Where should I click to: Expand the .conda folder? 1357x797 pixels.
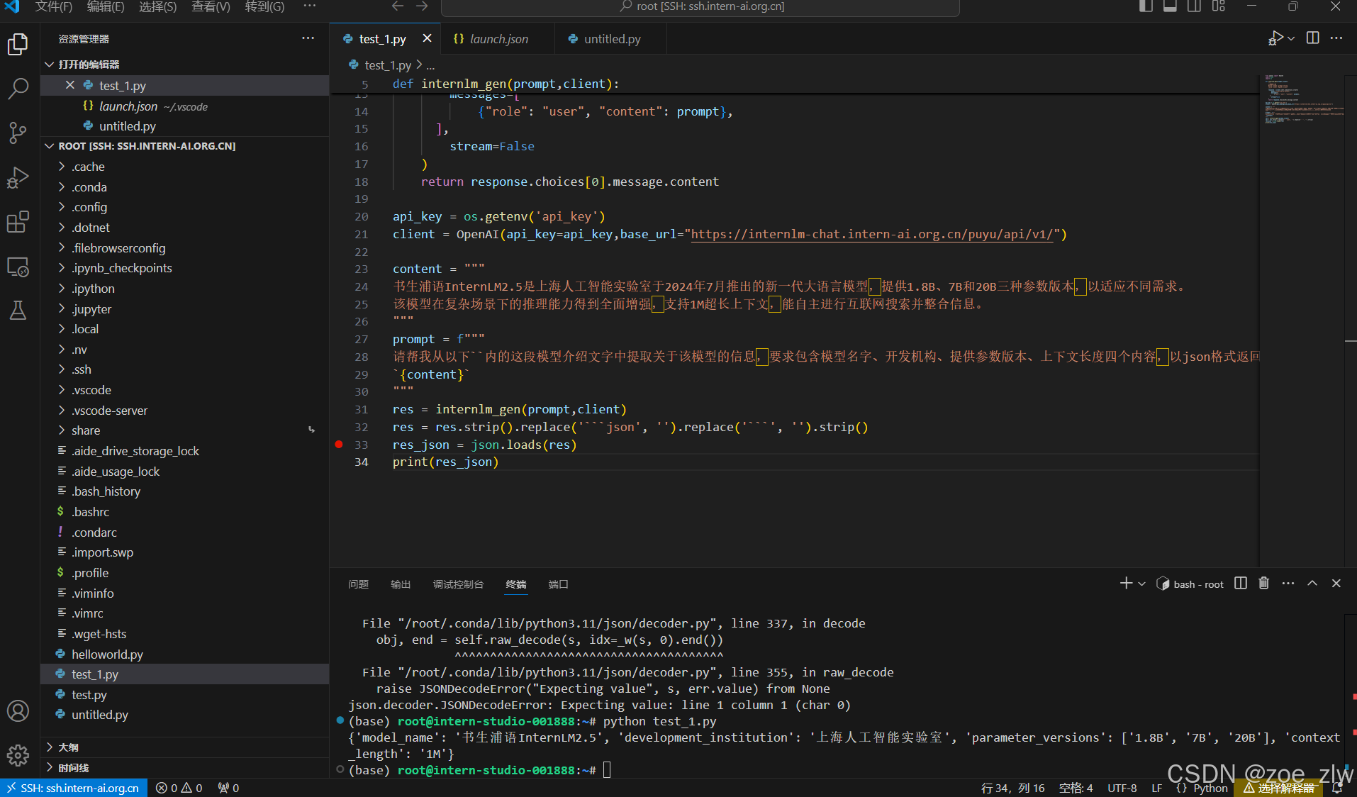184,187
